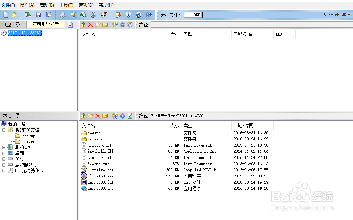Expand the 驾驶舱(E:) drive node

click(4, 165)
